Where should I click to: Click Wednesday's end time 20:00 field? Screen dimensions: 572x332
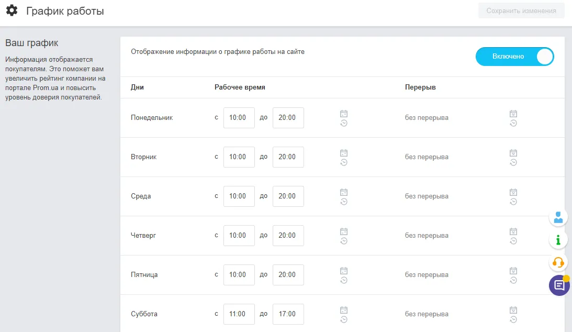point(288,196)
